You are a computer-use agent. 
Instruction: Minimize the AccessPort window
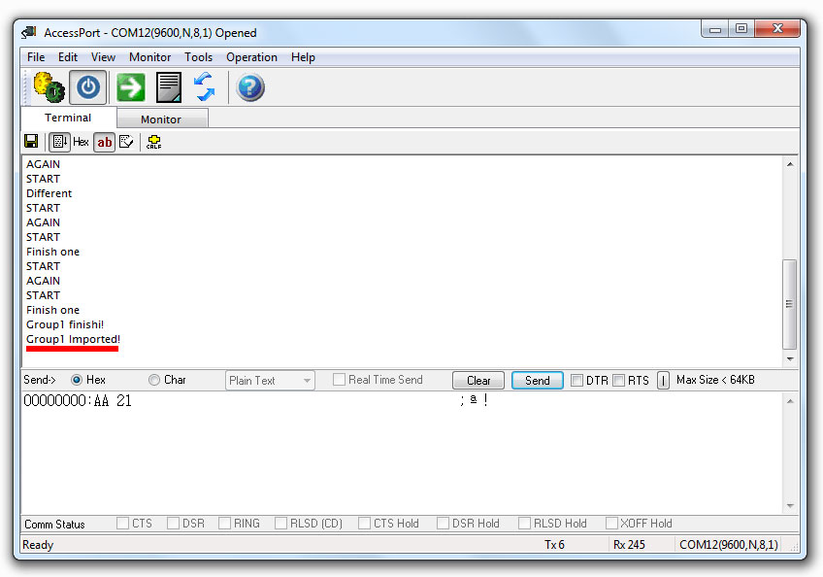pyautogui.click(x=715, y=29)
